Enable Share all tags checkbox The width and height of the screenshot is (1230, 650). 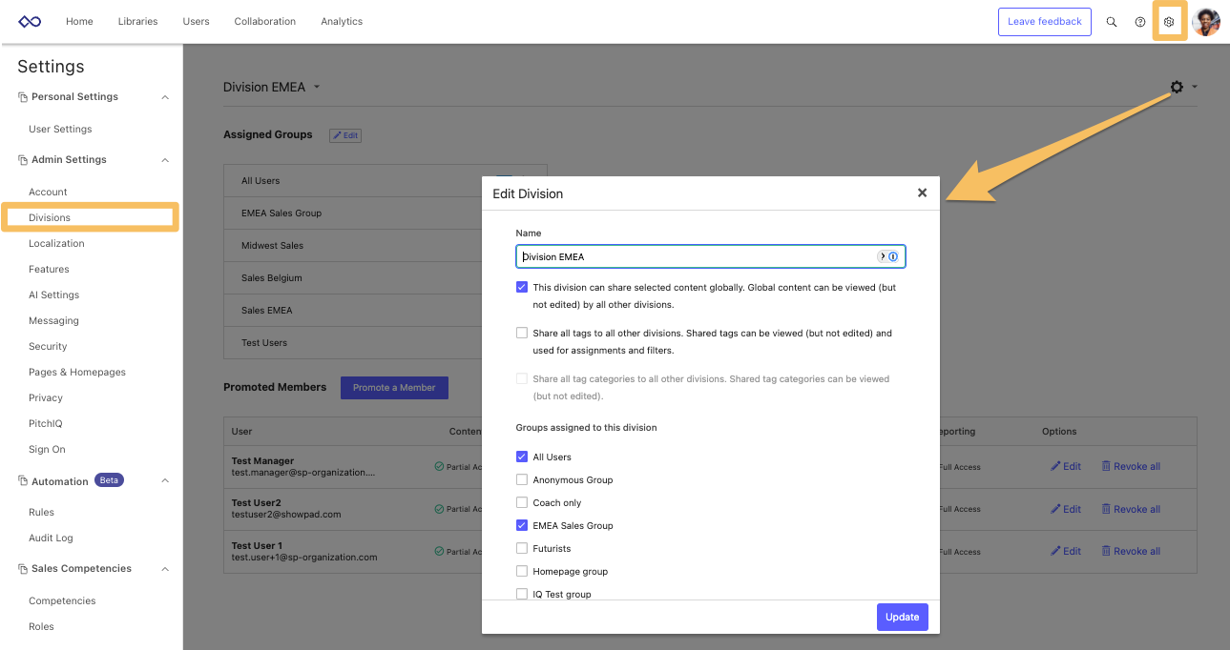522,334
